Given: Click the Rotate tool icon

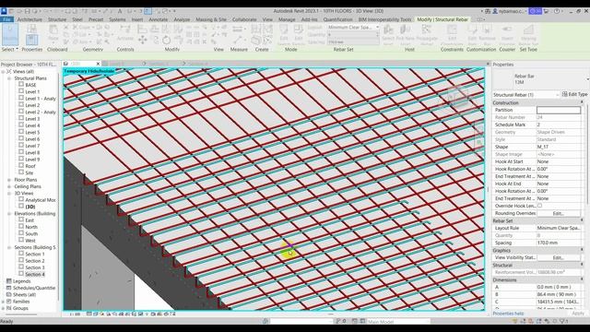Looking at the screenshot, I should 166,40.
